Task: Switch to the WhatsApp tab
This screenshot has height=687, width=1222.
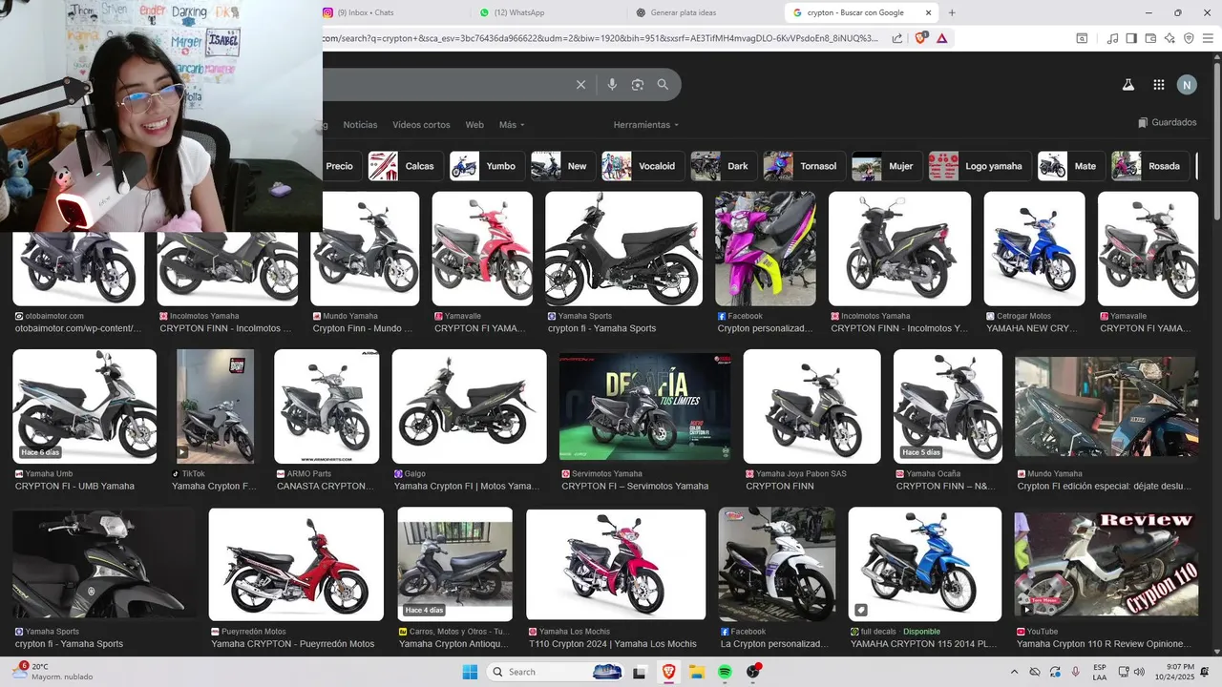Action: [547, 12]
